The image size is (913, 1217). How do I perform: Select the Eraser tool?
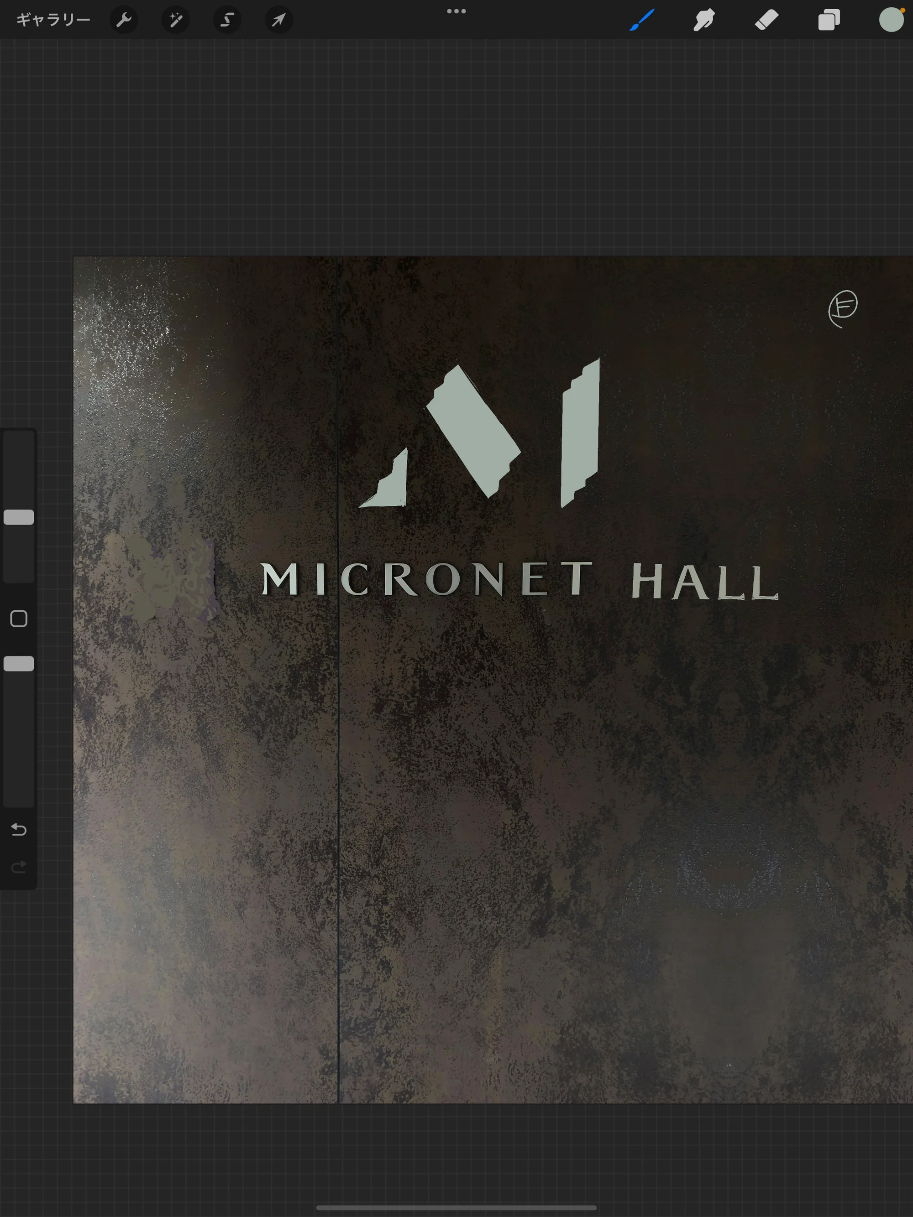[x=766, y=21]
